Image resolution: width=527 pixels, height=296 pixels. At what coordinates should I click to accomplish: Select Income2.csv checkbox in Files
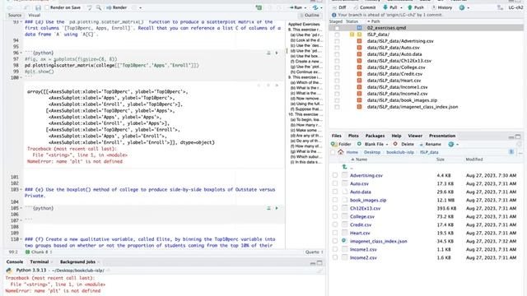coord(335,257)
